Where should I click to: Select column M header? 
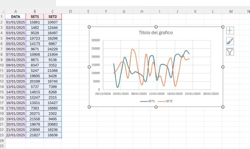click(x=231, y=11)
